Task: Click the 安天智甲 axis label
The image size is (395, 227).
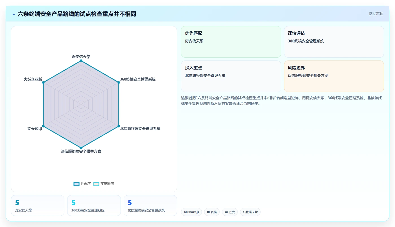Action: (35, 129)
